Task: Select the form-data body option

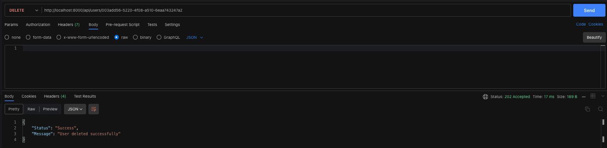Action: (38, 38)
